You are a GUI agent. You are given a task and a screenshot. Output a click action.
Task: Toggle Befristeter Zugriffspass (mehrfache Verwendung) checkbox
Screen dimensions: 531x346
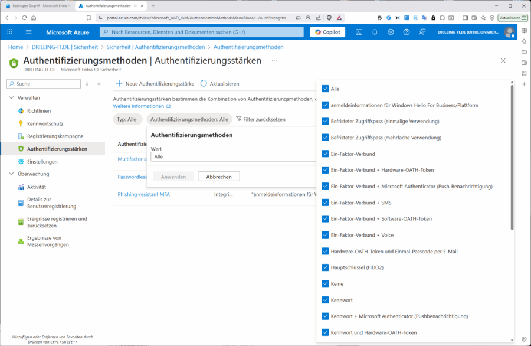325,137
